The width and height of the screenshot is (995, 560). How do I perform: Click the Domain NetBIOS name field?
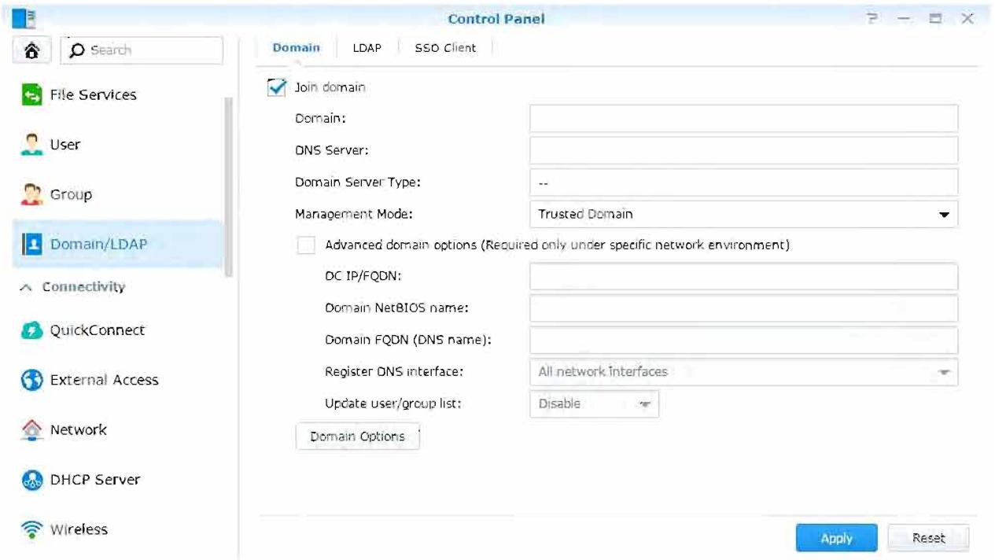click(743, 308)
